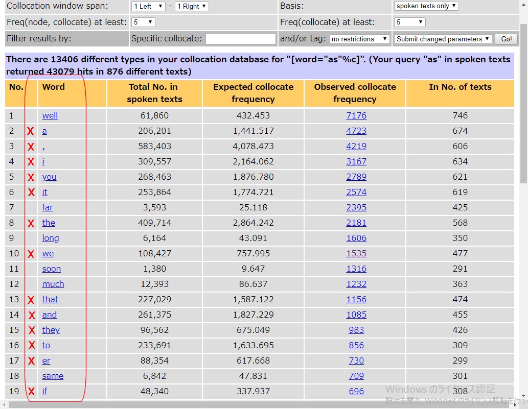528x409 pixels.
Task: Click the red X next to 'if'
Action: pyautogui.click(x=31, y=392)
